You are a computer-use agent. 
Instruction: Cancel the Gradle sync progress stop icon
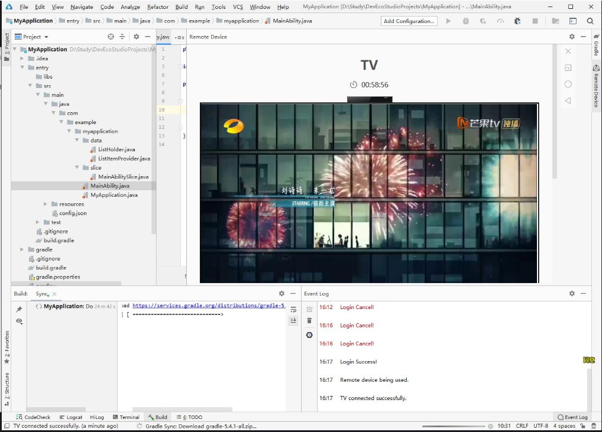(x=490, y=426)
